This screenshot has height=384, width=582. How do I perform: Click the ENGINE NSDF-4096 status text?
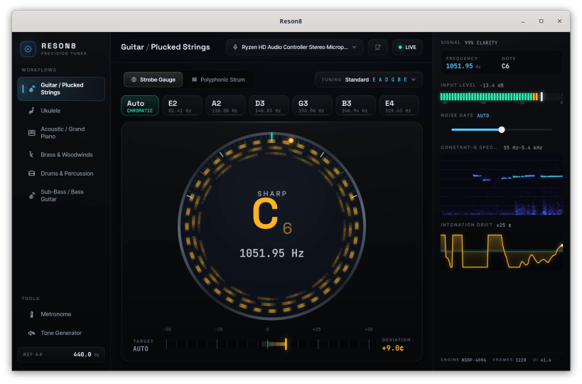pos(463,360)
